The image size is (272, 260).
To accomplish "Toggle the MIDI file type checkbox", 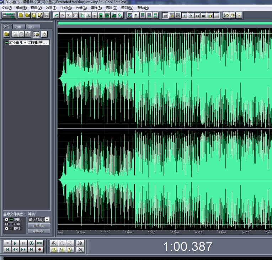I will pyautogui.click(x=6, y=224).
